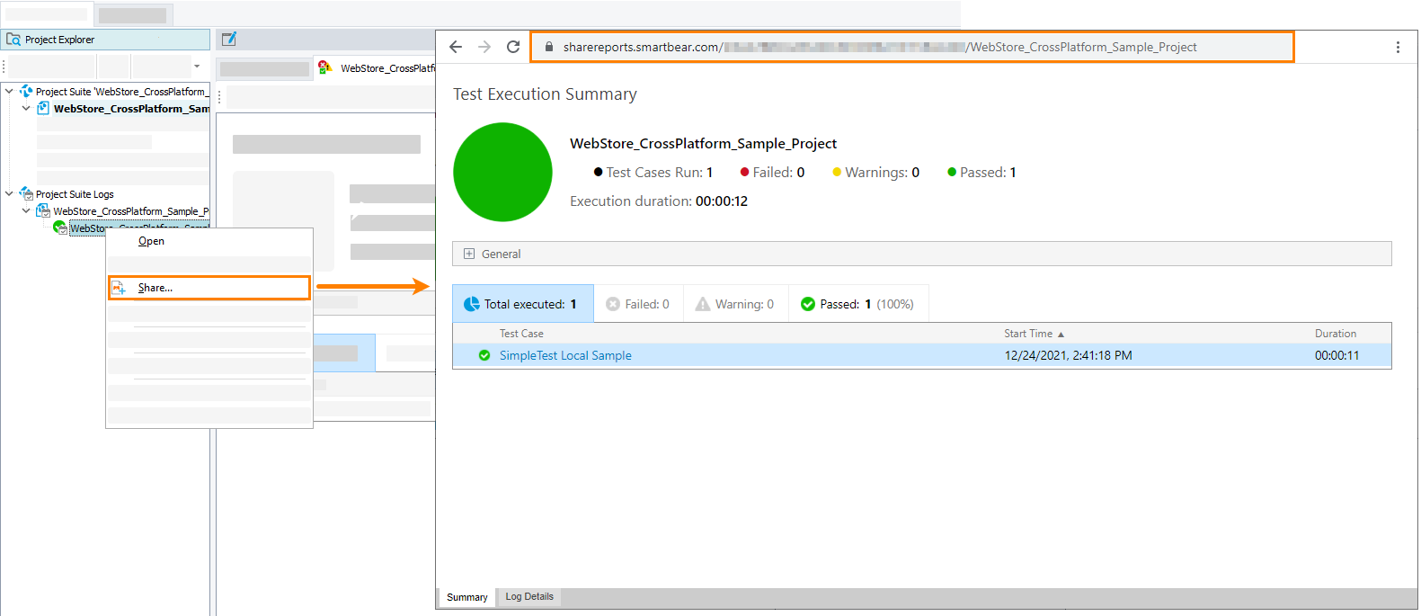
Task: Open the browser three-dot menu
Action: [x=1398, y=47]
